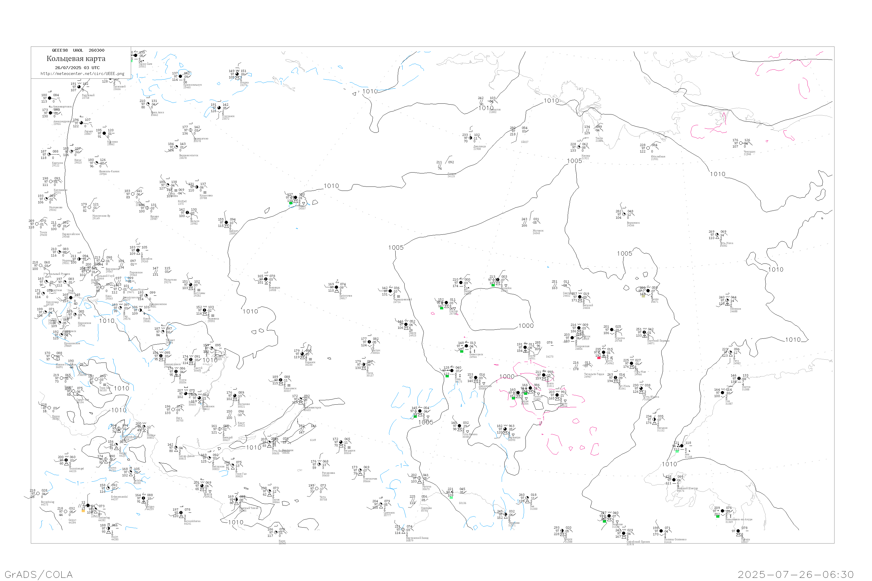Click the Игарка station cloud-cover circle
This screenshot has width=872, height=581.
[x=237, y=74]
